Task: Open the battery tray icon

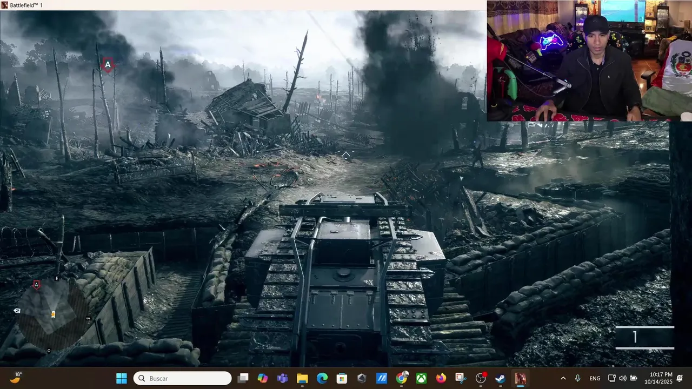Action: [x=633, y=378]
